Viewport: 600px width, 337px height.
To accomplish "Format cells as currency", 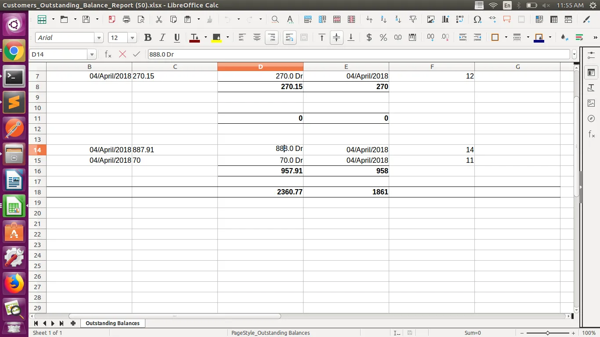I will click(x=369, y=38).
